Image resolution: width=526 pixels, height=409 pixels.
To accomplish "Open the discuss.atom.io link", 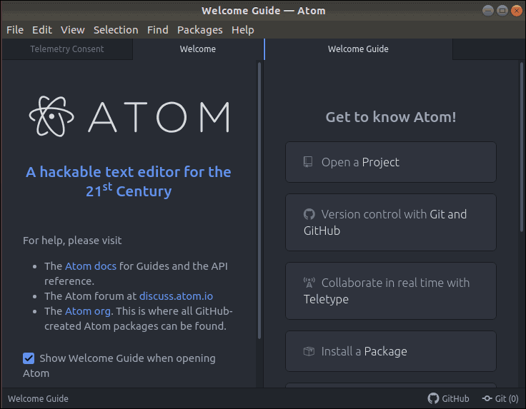I will pos(176,296).
